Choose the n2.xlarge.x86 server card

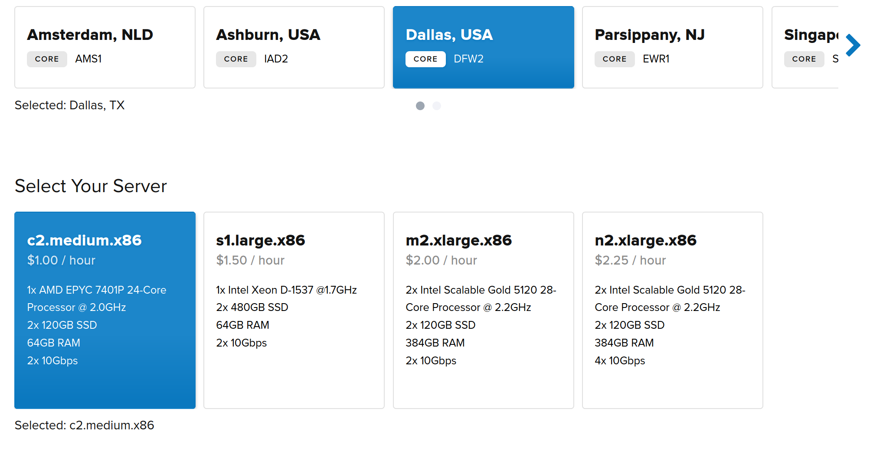[x=673, y=310]
